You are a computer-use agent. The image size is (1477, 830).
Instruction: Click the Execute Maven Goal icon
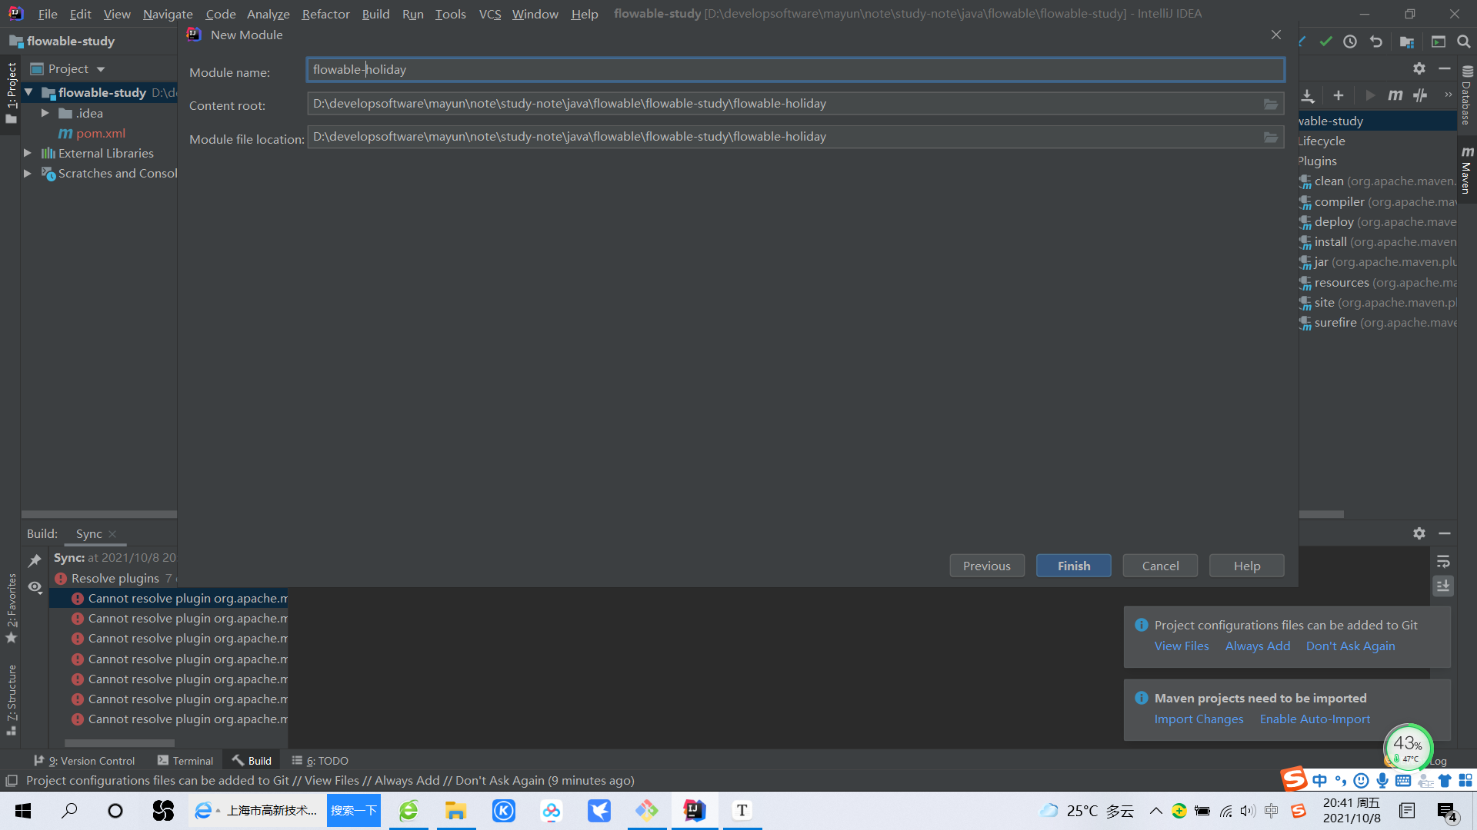1395,95
